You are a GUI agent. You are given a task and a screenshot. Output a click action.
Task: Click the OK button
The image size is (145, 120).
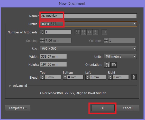[x=103, y=108]
